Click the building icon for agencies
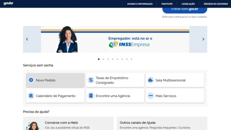The height and width of the screenshot is (130, 231). click(91, 96)
